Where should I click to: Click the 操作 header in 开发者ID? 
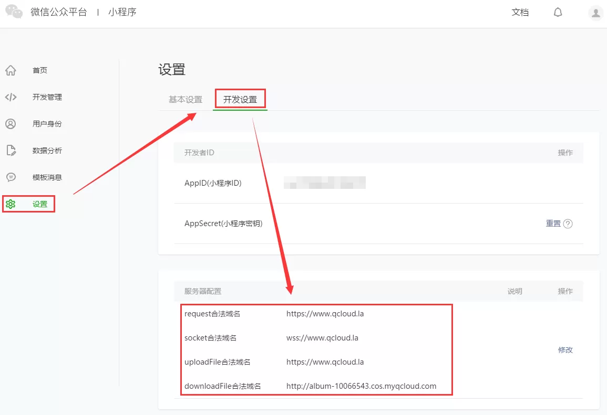pyautogui.click(x=565, y=153)
